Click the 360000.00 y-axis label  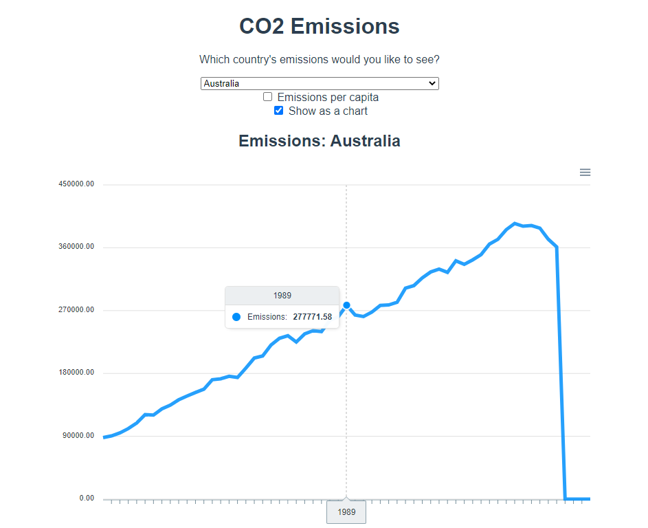pyautogui.click(x=77, y=247)
